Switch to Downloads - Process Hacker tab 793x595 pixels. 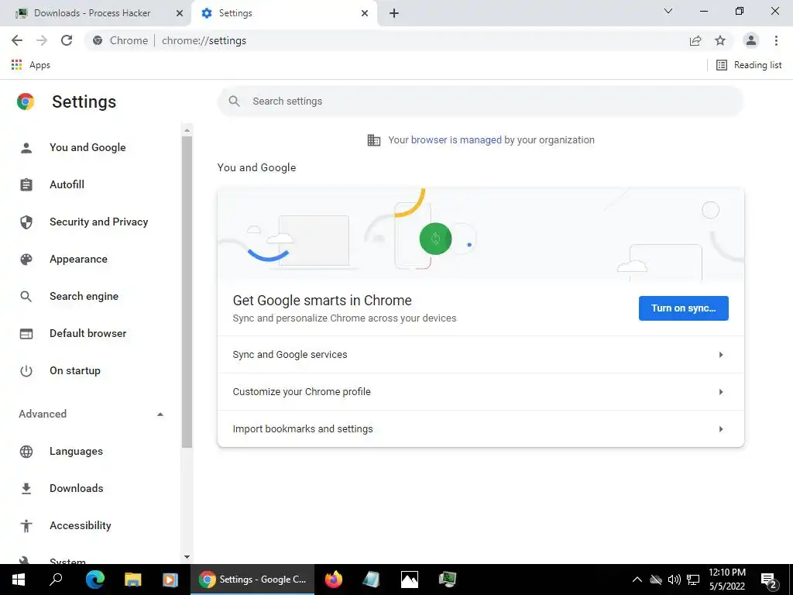(x=92, y=13)
